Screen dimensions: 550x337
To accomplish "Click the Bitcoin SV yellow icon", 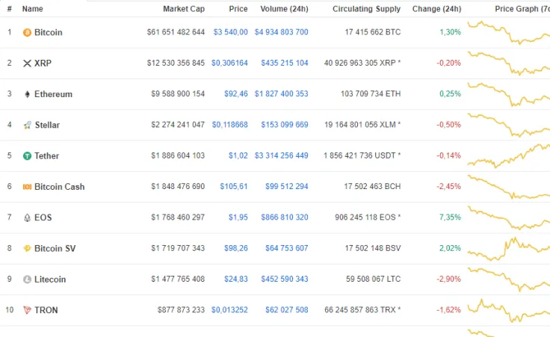I will coord(27,249).
